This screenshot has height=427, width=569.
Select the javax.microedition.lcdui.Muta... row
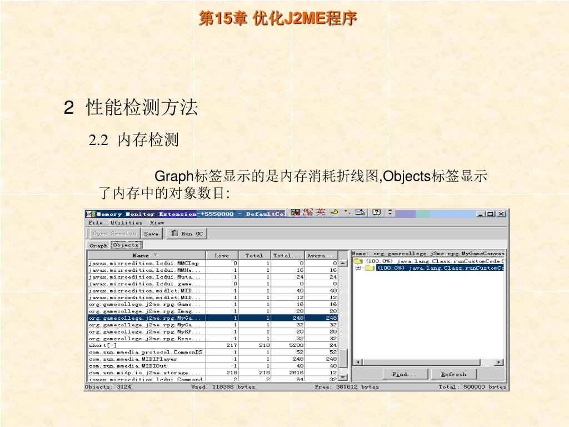click(213, 277)
